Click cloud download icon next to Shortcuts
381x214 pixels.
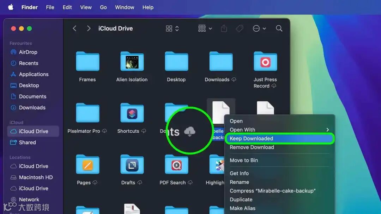[144, 131]
